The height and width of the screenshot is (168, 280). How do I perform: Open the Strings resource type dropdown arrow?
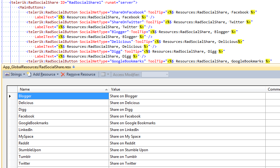[x=24, y=74]
